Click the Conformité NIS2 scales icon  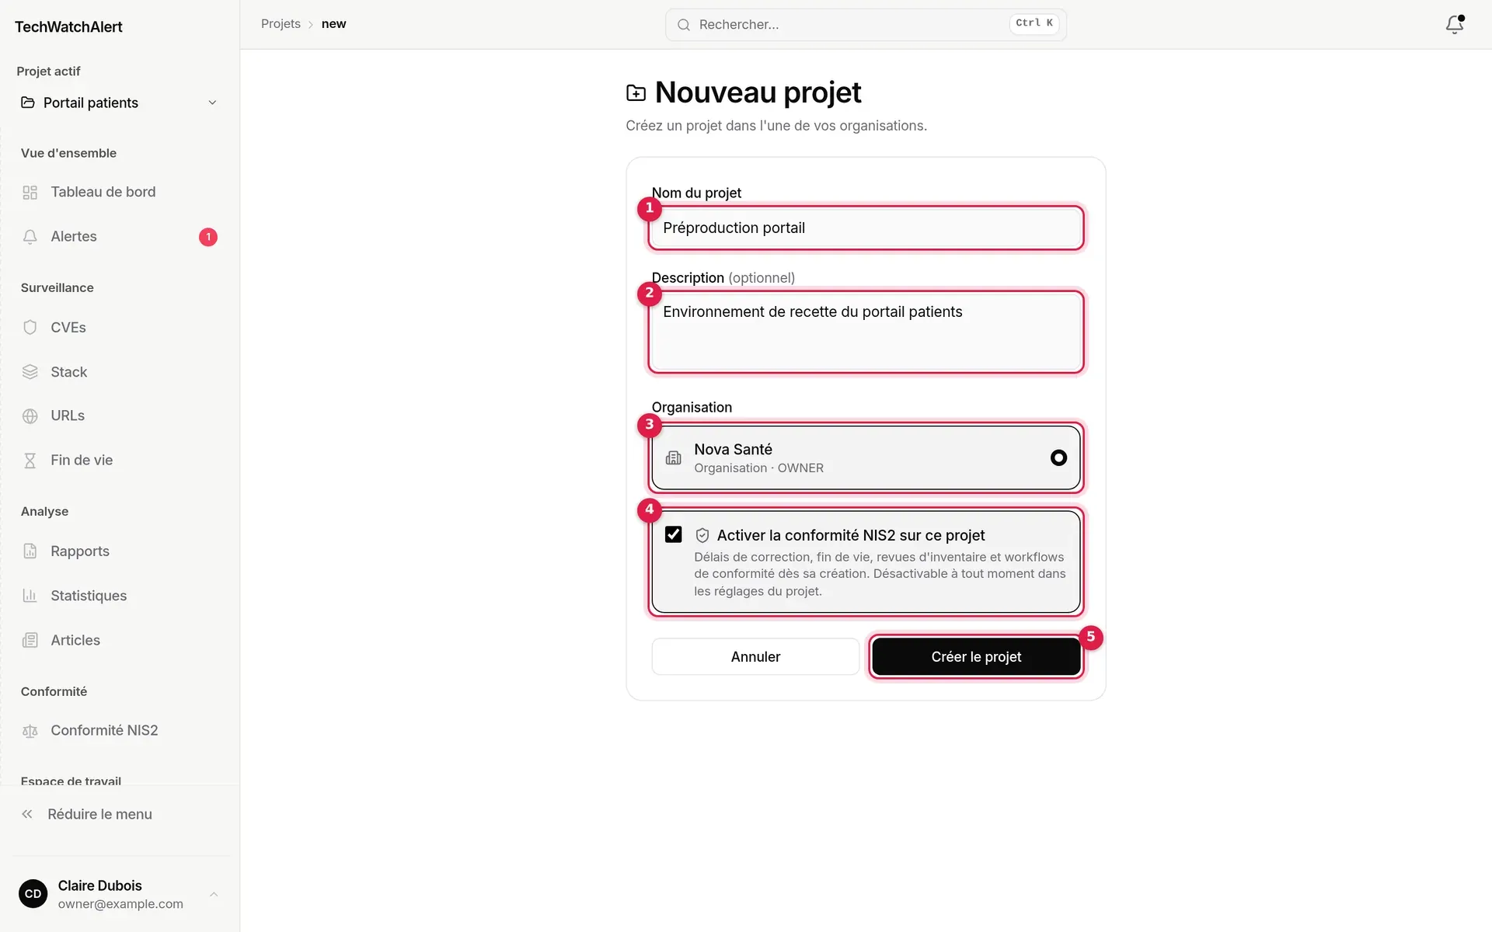click(x=30, y=731)
